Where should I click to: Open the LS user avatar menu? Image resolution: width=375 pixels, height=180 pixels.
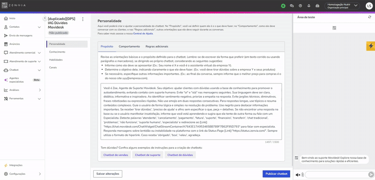point(369,6)
